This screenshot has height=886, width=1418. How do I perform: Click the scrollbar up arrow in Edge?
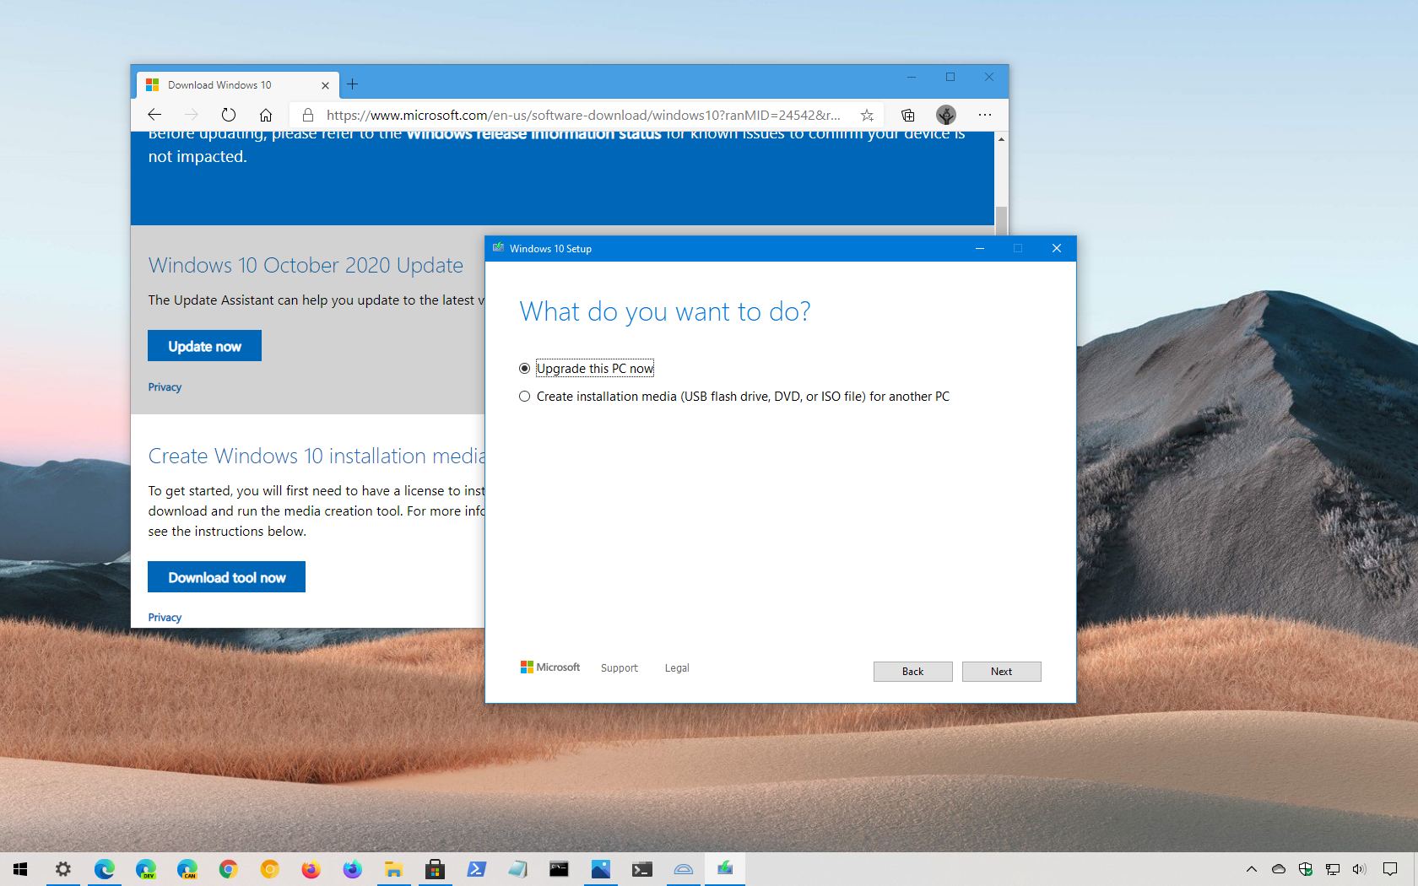[x=1002, y=138]
